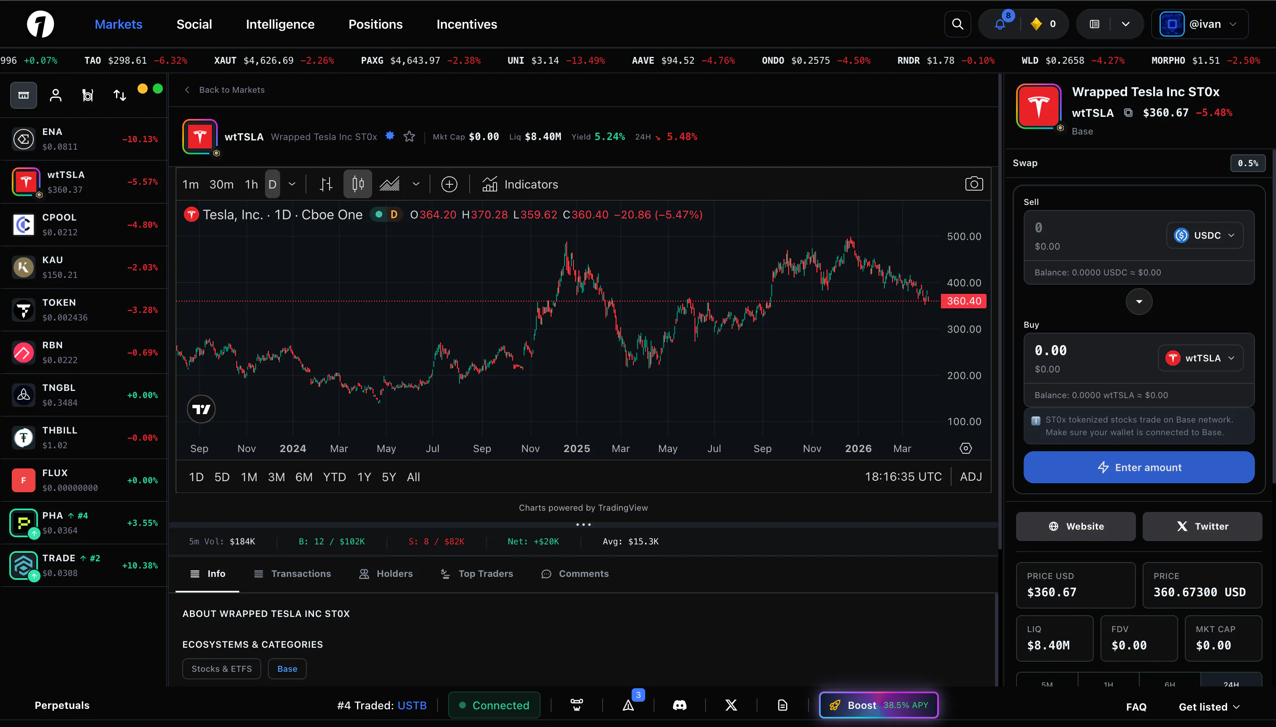The width and height of the screenshot is (1276, 727).
Task: Select the 30m chart interval
Action: point(222,184)
